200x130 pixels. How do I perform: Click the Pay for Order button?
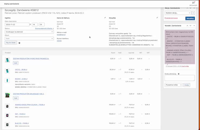[11, 43]
